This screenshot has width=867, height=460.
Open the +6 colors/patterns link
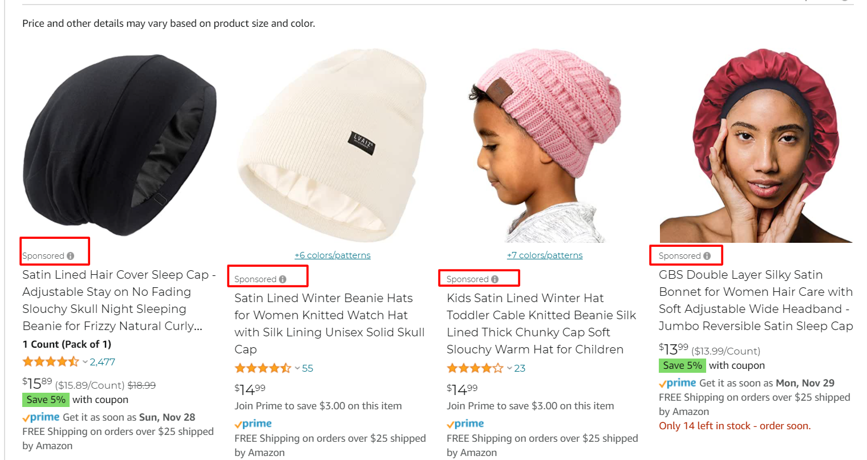click(x=333, y=255)
